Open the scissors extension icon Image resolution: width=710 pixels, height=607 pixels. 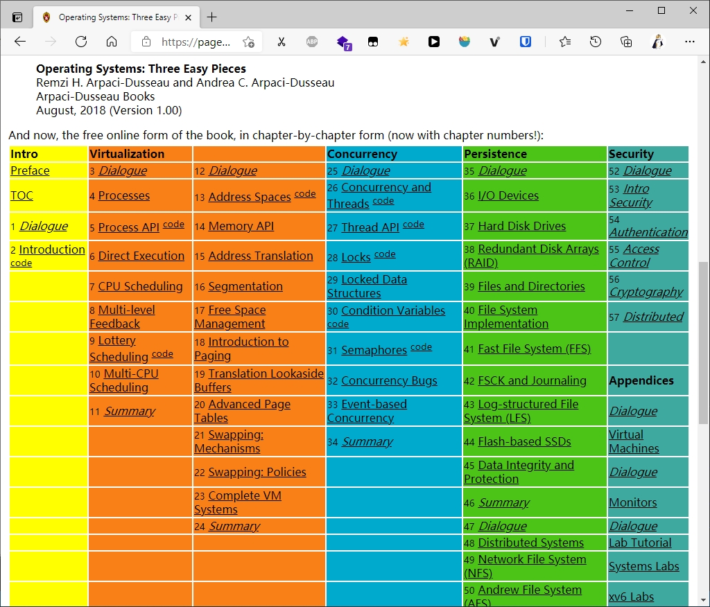(x=282, y=42)
